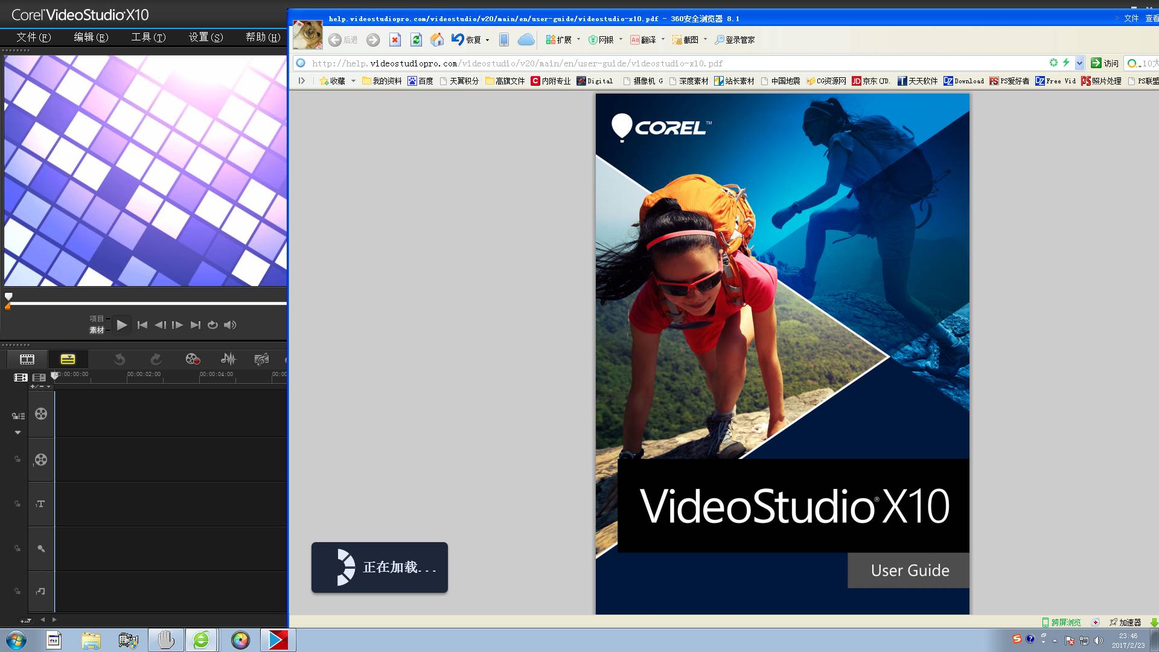Open the 设置(S) menu in VideoStudio

pos(206,37)
